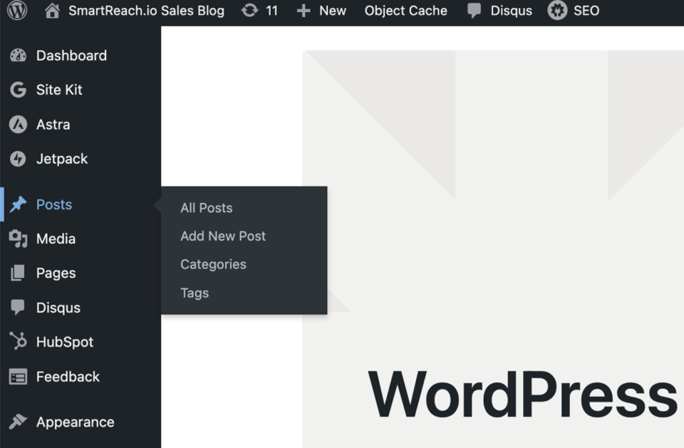Click the Appearance paintbrush icon
This screenshot has width=684, height=448.
pos(18,422)
